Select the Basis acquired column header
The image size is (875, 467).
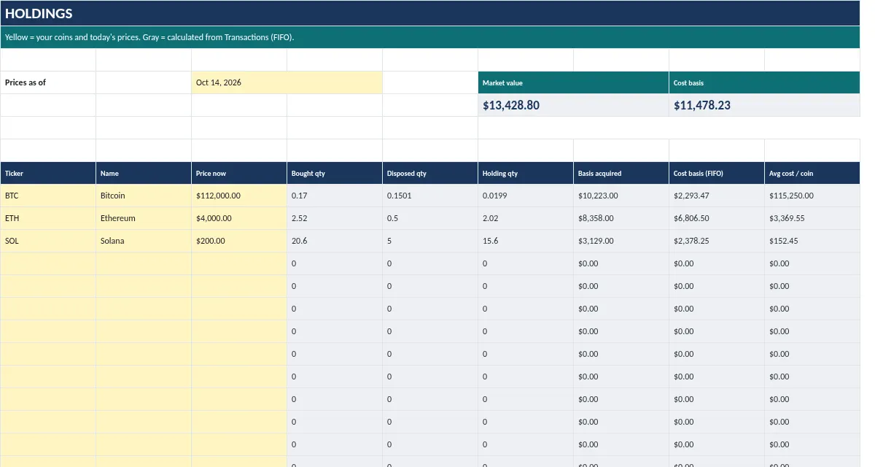point(621,173)
